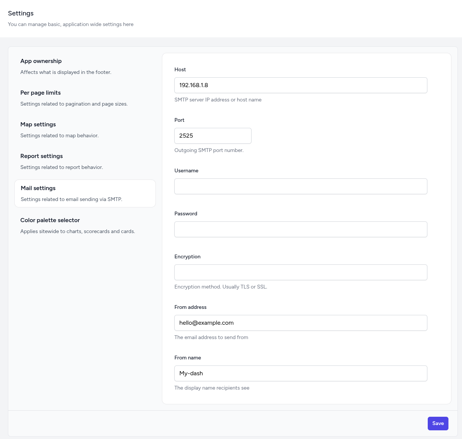Click the Save button
This screenshot has width=462, height=439.
(438, 424)
